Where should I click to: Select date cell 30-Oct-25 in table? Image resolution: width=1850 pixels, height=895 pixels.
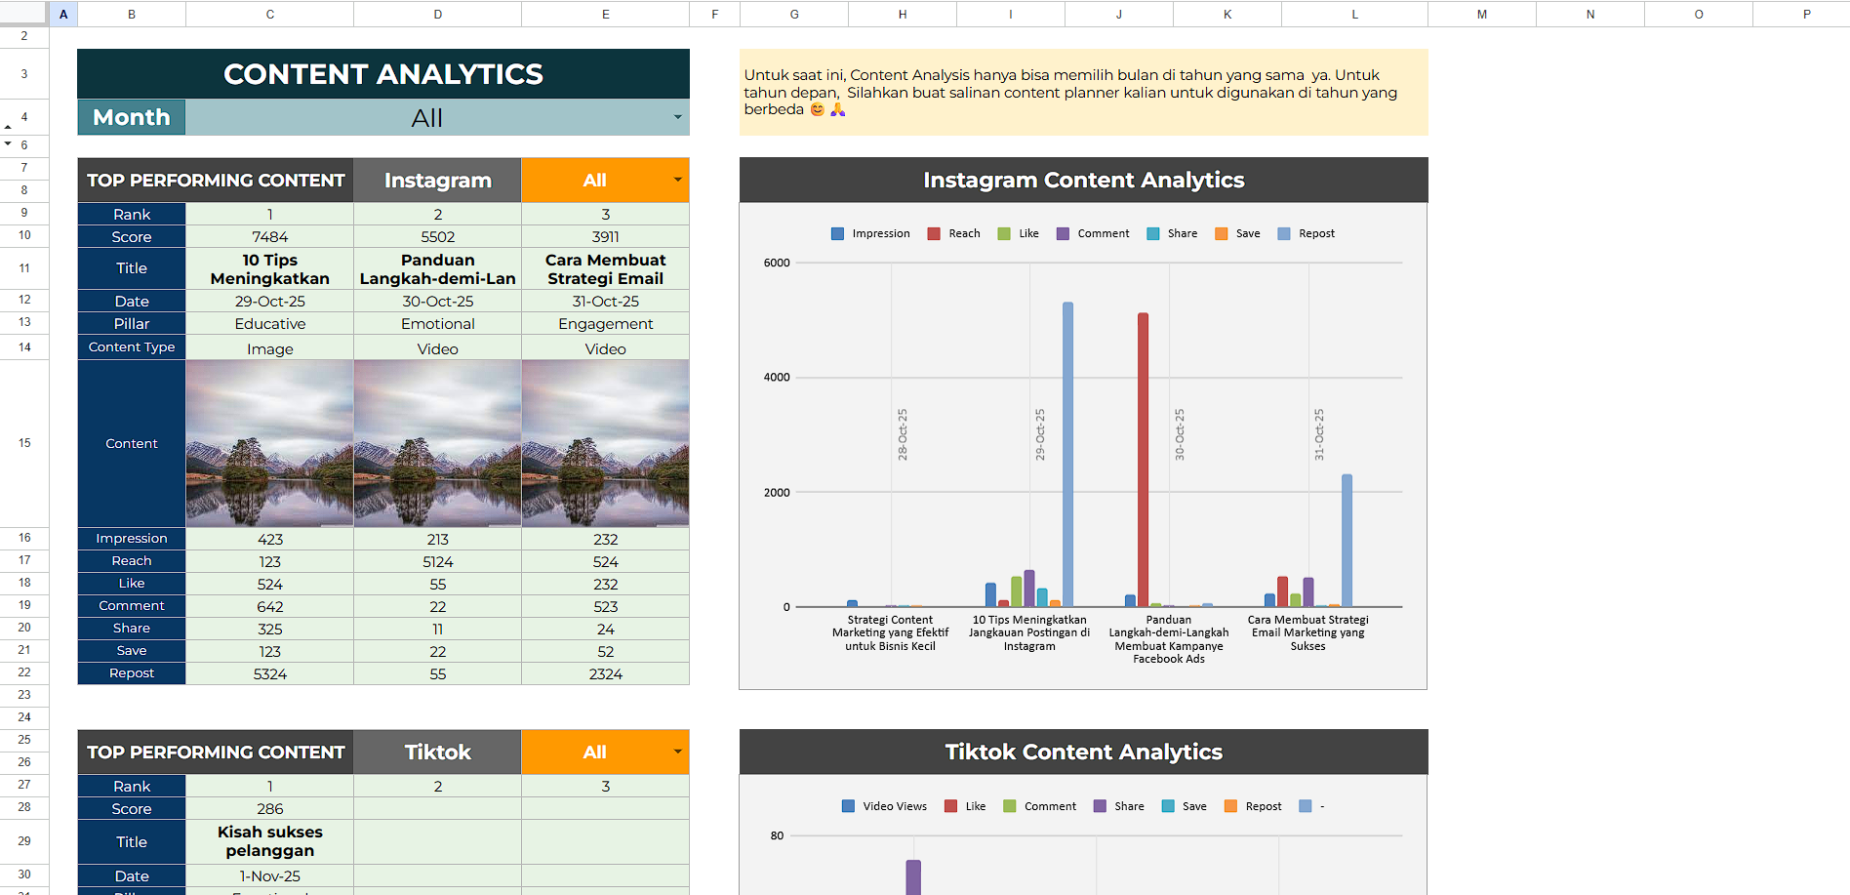438,302
